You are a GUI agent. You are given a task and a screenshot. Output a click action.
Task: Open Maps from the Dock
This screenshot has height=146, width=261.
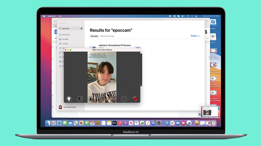(76, 123)
